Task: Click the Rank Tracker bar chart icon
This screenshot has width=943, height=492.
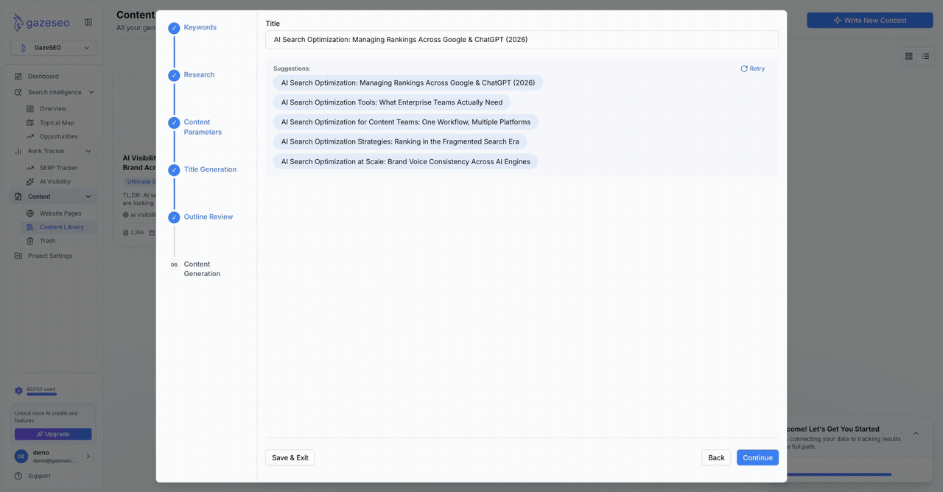Action: click(18, 151)
